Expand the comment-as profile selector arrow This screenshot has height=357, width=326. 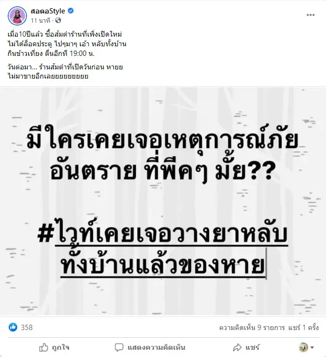pyautogui.click(x=312, y=347)
